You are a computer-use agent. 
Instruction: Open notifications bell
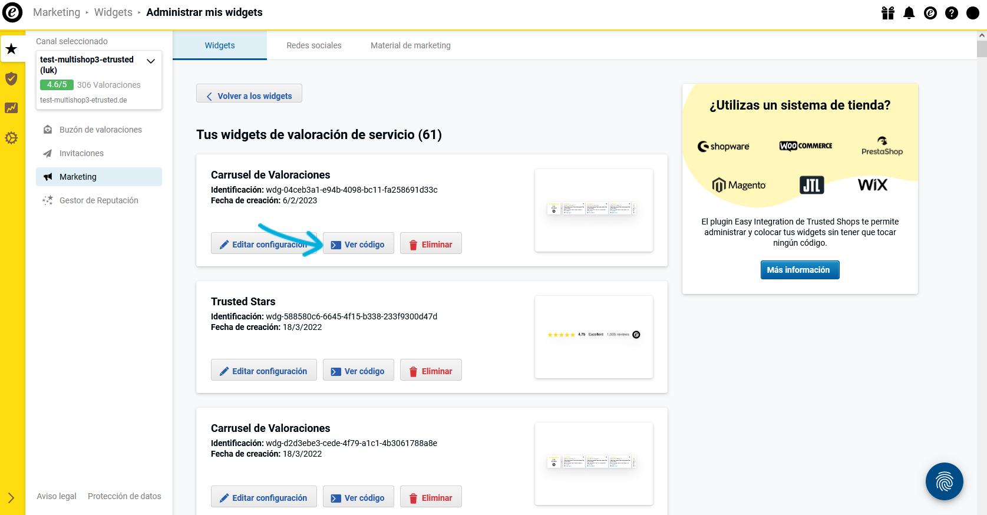pos(909,13)
